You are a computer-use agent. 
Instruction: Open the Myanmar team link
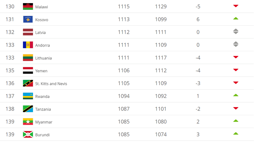click(44, 122)
